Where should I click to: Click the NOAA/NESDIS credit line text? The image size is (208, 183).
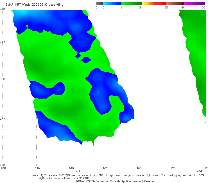pyautogui.click(x=116, y=181)
